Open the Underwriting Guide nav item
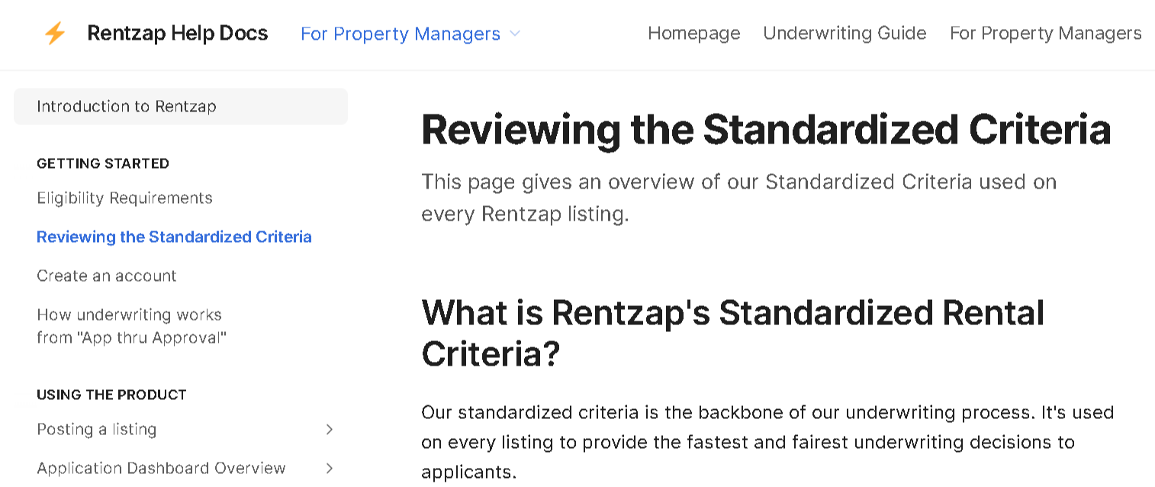Viewport: 1155px width, 487px height. click(845, 34)
